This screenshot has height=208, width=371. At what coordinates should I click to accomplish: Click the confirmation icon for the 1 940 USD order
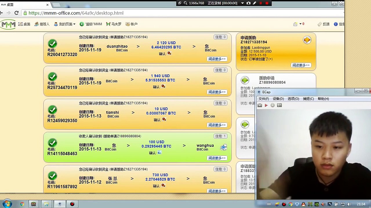pyautogui.click(x=163, y=86)
